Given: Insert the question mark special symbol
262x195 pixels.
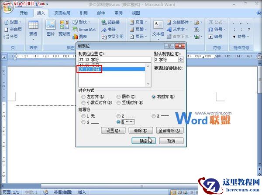Looking at the screenshot, I should tap(249, 30).
